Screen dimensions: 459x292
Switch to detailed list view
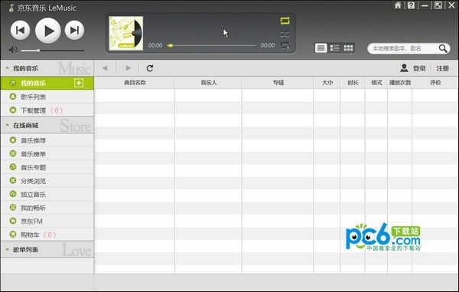coord(334,48)
